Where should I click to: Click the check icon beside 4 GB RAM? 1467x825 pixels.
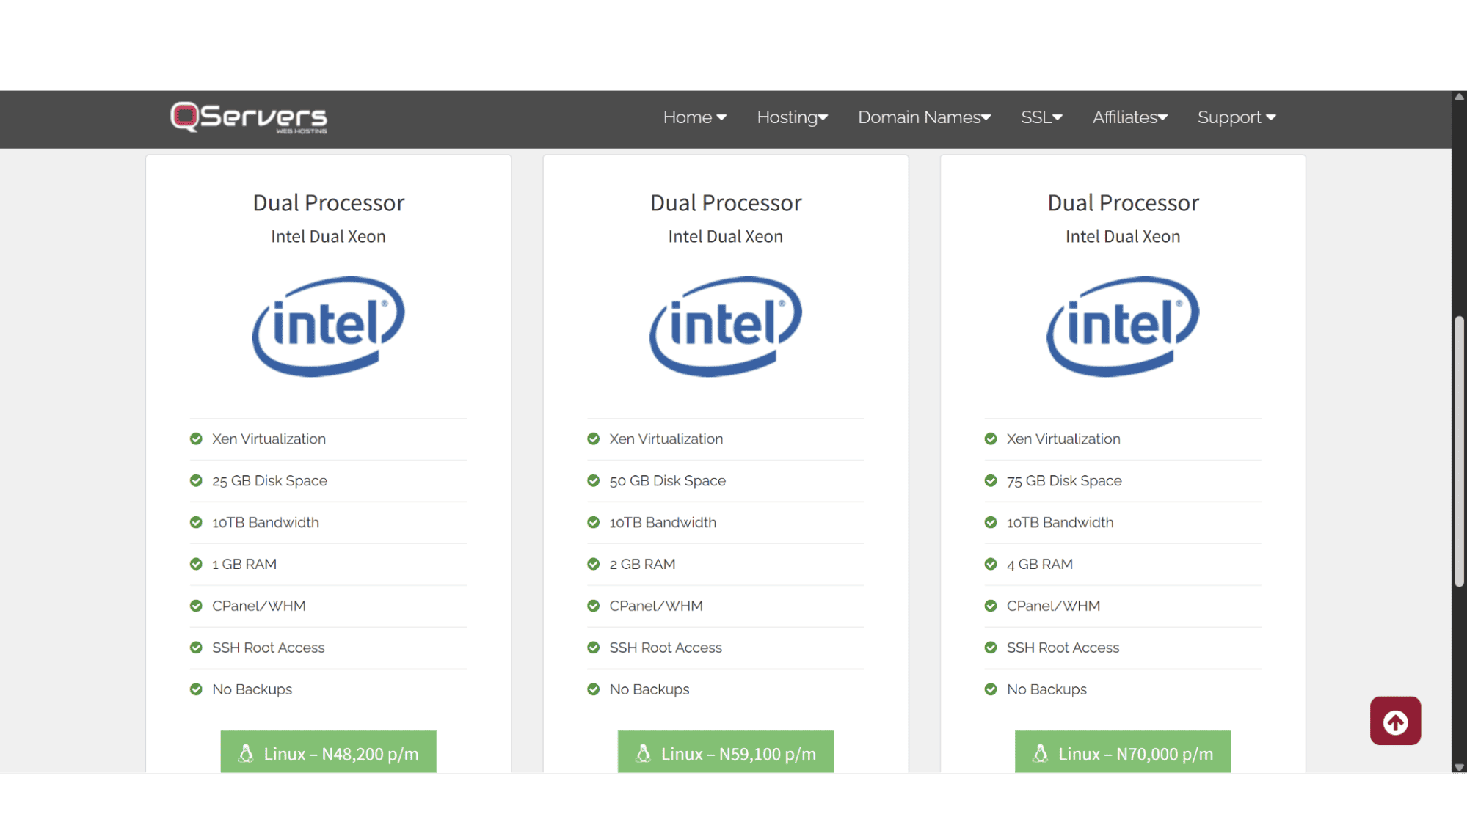click(x=991, y=564)
